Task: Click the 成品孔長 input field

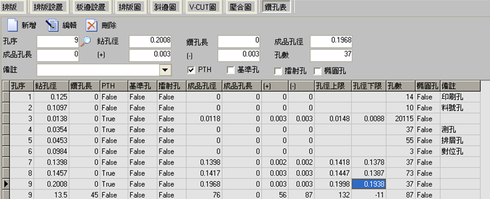Action: pyautogui.click(x=58, y=56)
